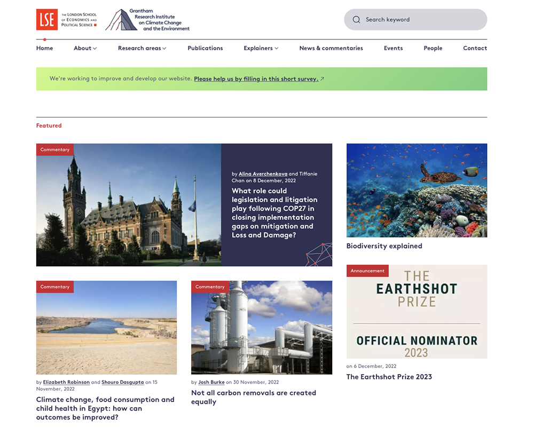Click the Featured section heading
The height and width of the screenshot is (428, 534).
[49, 125]
